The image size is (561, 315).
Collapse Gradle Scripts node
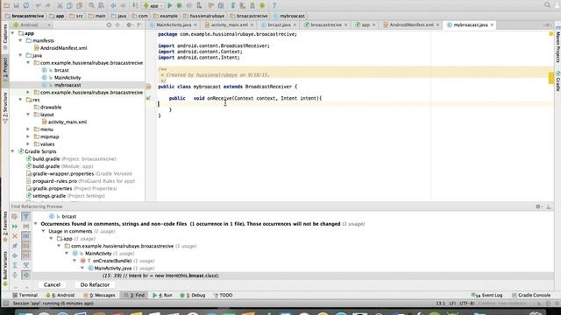(13, 151)
